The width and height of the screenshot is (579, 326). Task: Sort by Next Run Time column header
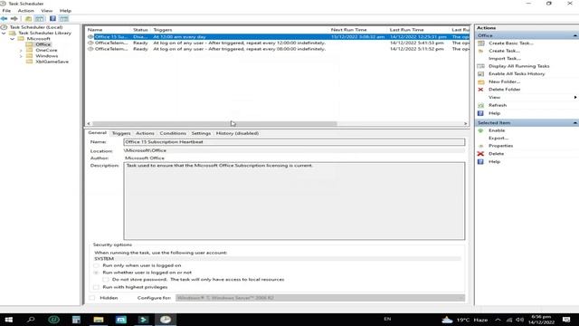pos(348,30)
